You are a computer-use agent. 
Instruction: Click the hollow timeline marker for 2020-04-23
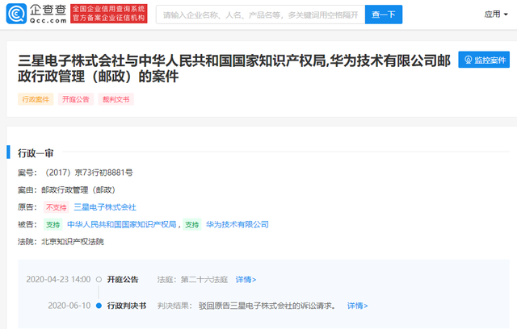point(99,280)
